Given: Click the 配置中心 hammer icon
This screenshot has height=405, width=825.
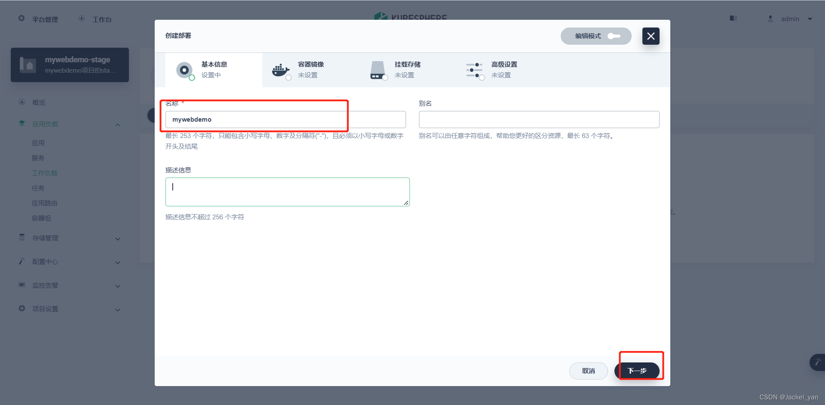Looking at the screenshot, I should point(22,261).
